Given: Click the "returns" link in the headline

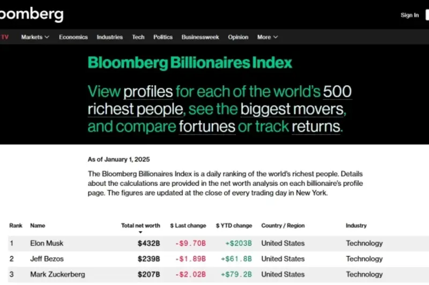Looking at the screenshot, I should coord(316,127).
